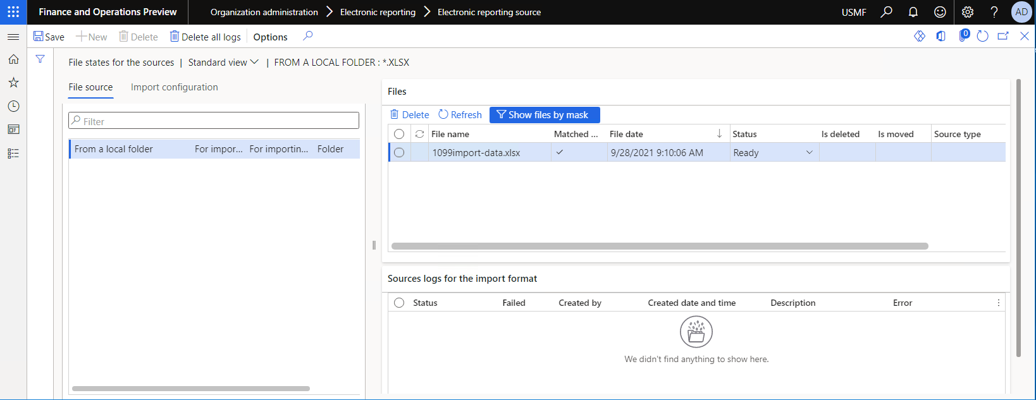Click the Save button
1036x400 pixels.
point(49,37)
